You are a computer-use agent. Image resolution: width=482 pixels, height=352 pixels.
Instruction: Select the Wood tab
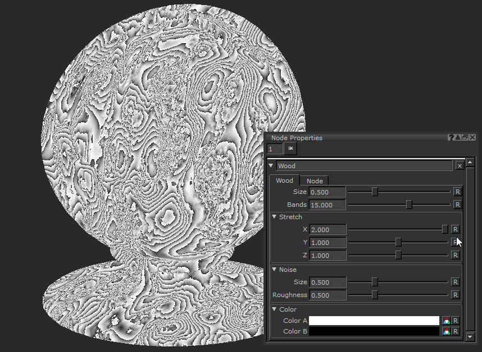pyautogui.click(x=284, y=180)
